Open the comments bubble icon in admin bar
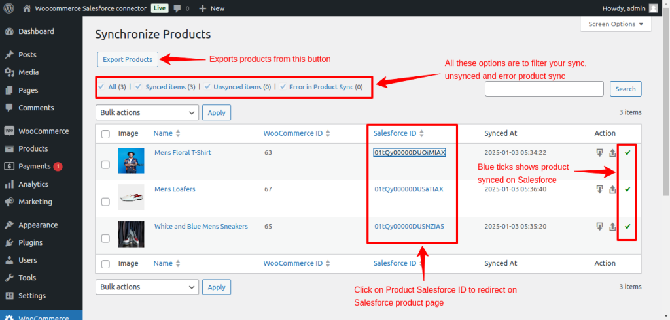Viewport: 670px width, 320px height. (178, 8)
